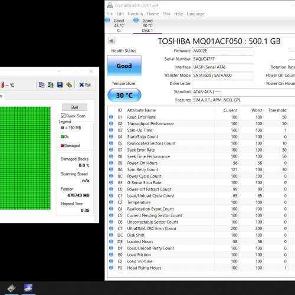Click the Serial Number field
Screen dimensions: 295x295
click(x=222, y=59)
